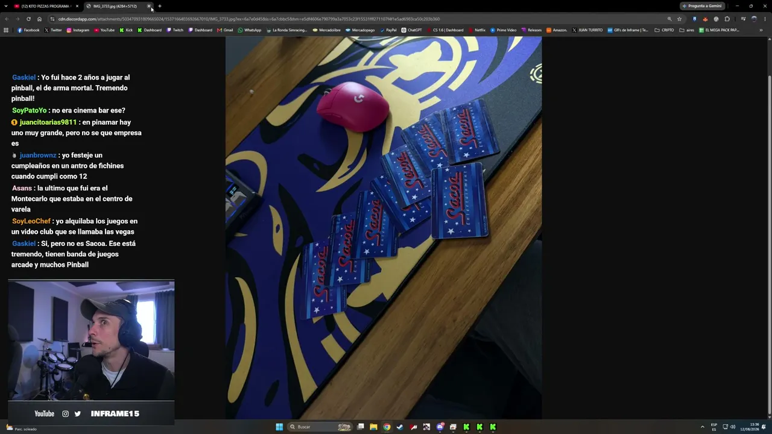Close the KITO PIZZAS PROGRAMA tab

click(x=77, y=6)
